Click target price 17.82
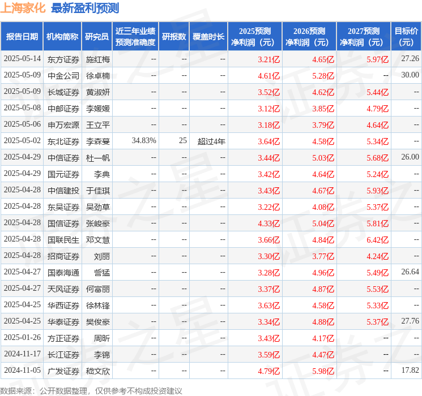The width and height of the screenshot is (422, 396). tap(410, 370)
